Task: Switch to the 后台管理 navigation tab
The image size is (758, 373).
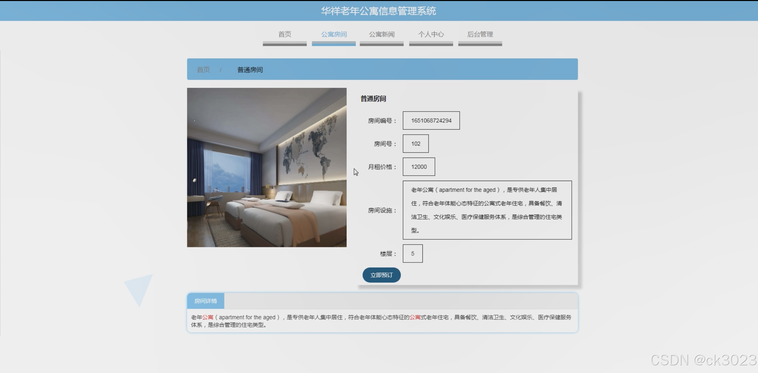Action: click(480, 35)
